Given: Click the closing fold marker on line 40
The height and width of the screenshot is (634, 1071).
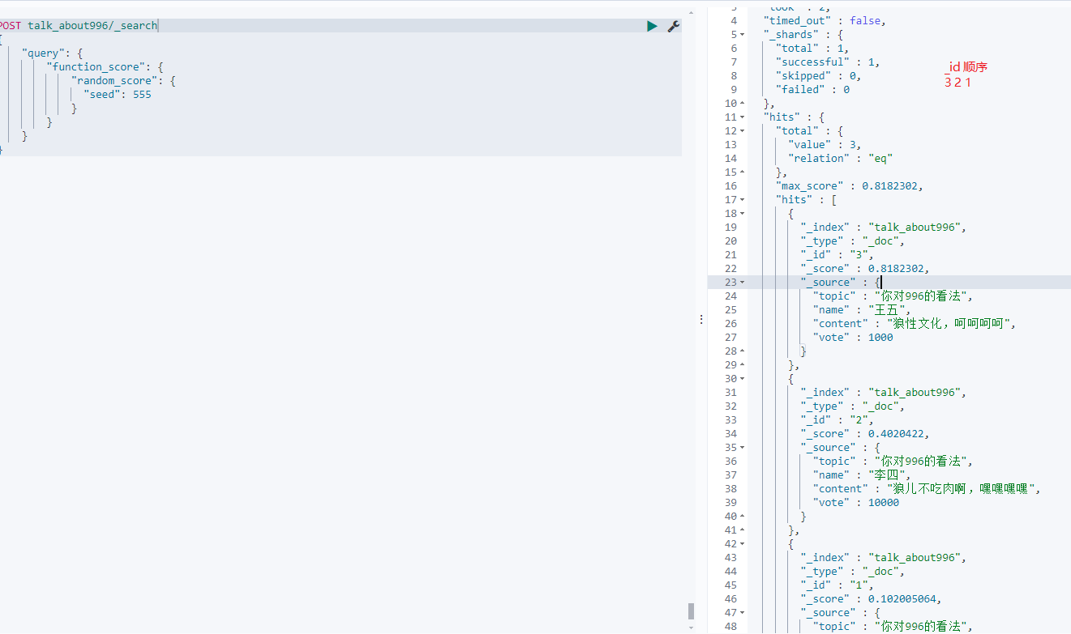Looking at the screenshot, I should pos(742,517).
